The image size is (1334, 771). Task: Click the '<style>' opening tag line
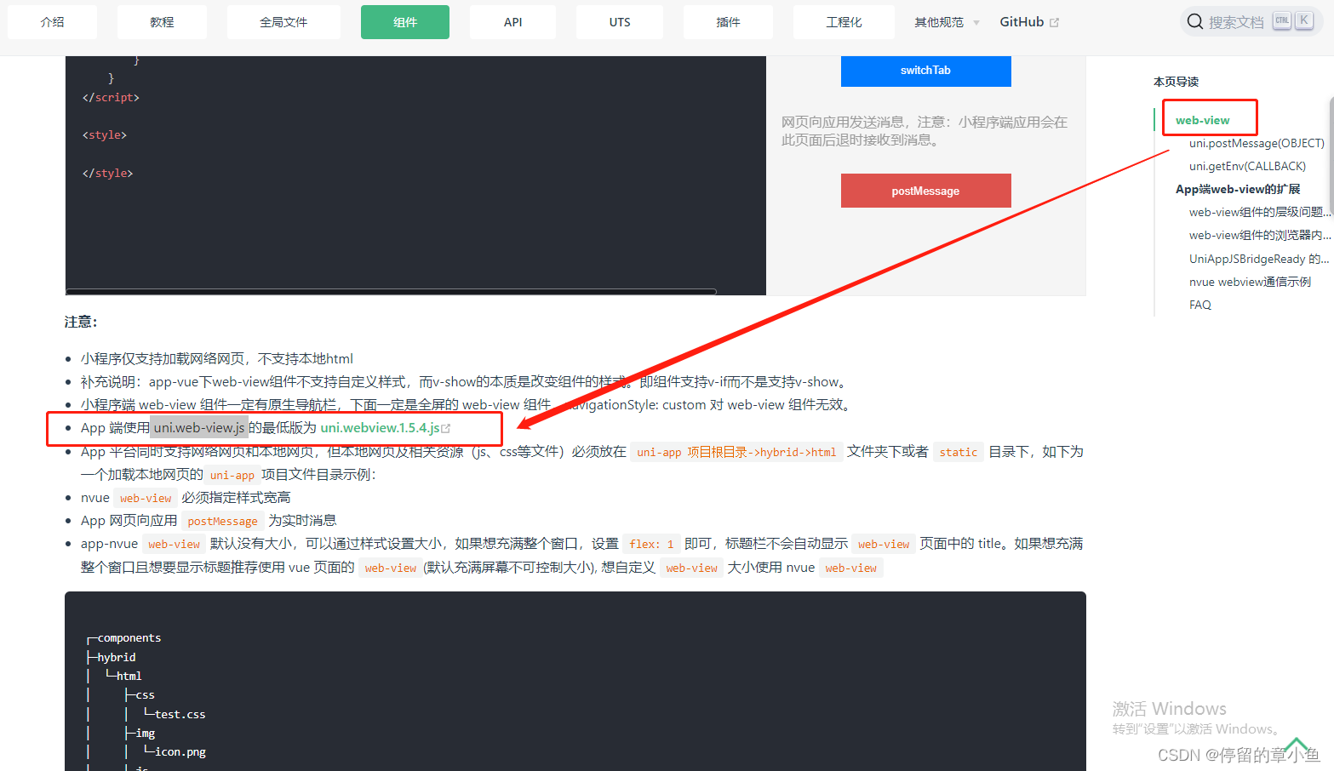pyautogui.click(x=105, y=134)
